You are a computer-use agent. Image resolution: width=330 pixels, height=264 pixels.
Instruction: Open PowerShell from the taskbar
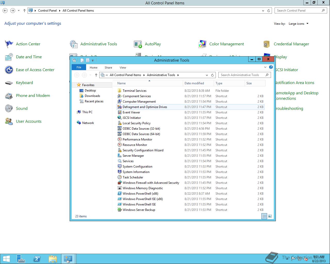(x=37, y=259)
